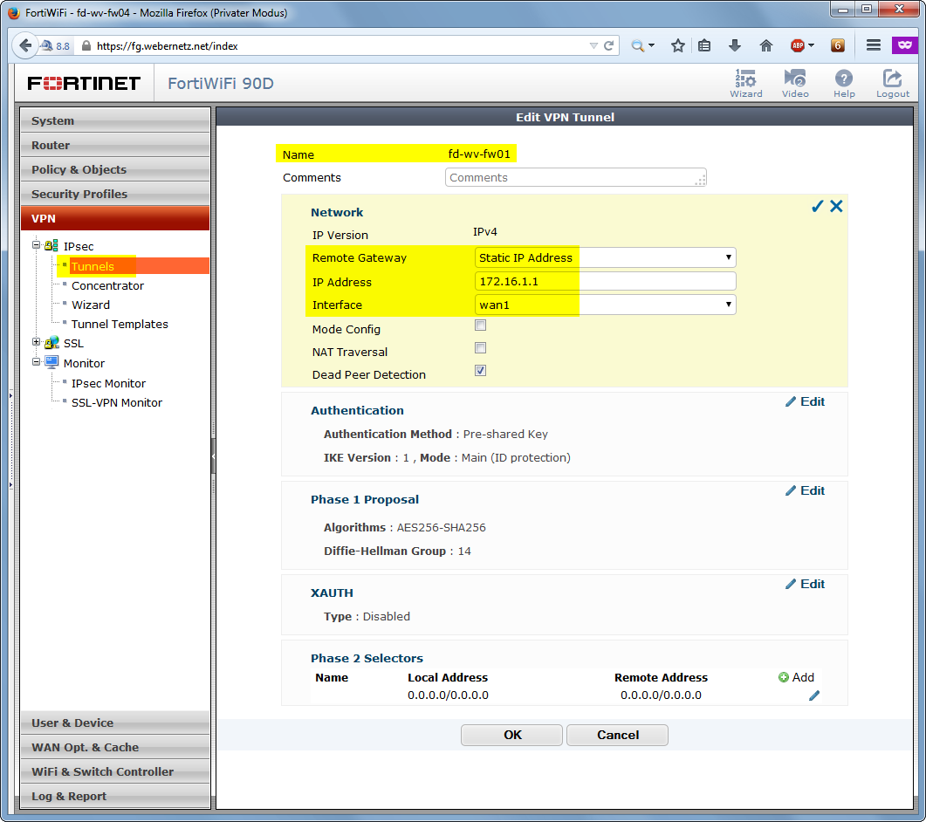The image size is (926, 822).
Task: Click the IPsec tree node icon
Action: 51,246
